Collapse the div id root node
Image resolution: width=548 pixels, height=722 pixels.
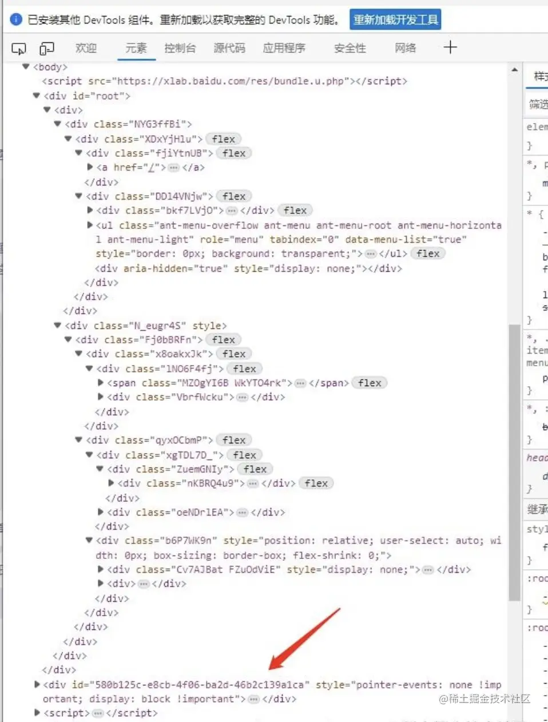[x=37, y=96]
